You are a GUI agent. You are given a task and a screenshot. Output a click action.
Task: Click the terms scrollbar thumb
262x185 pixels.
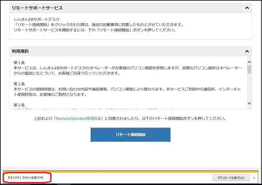pyautogui.click(x=249, y=69)
